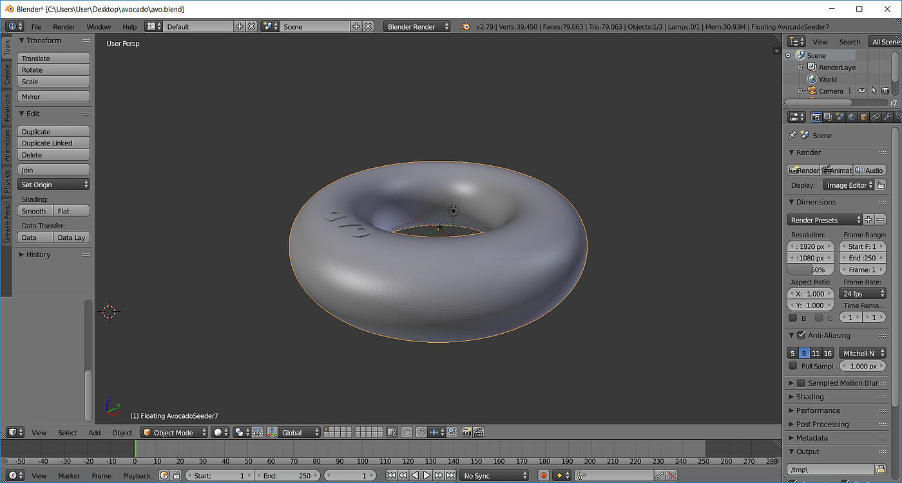Toggle Camera visibility eye in outliner

click(861, 91)
